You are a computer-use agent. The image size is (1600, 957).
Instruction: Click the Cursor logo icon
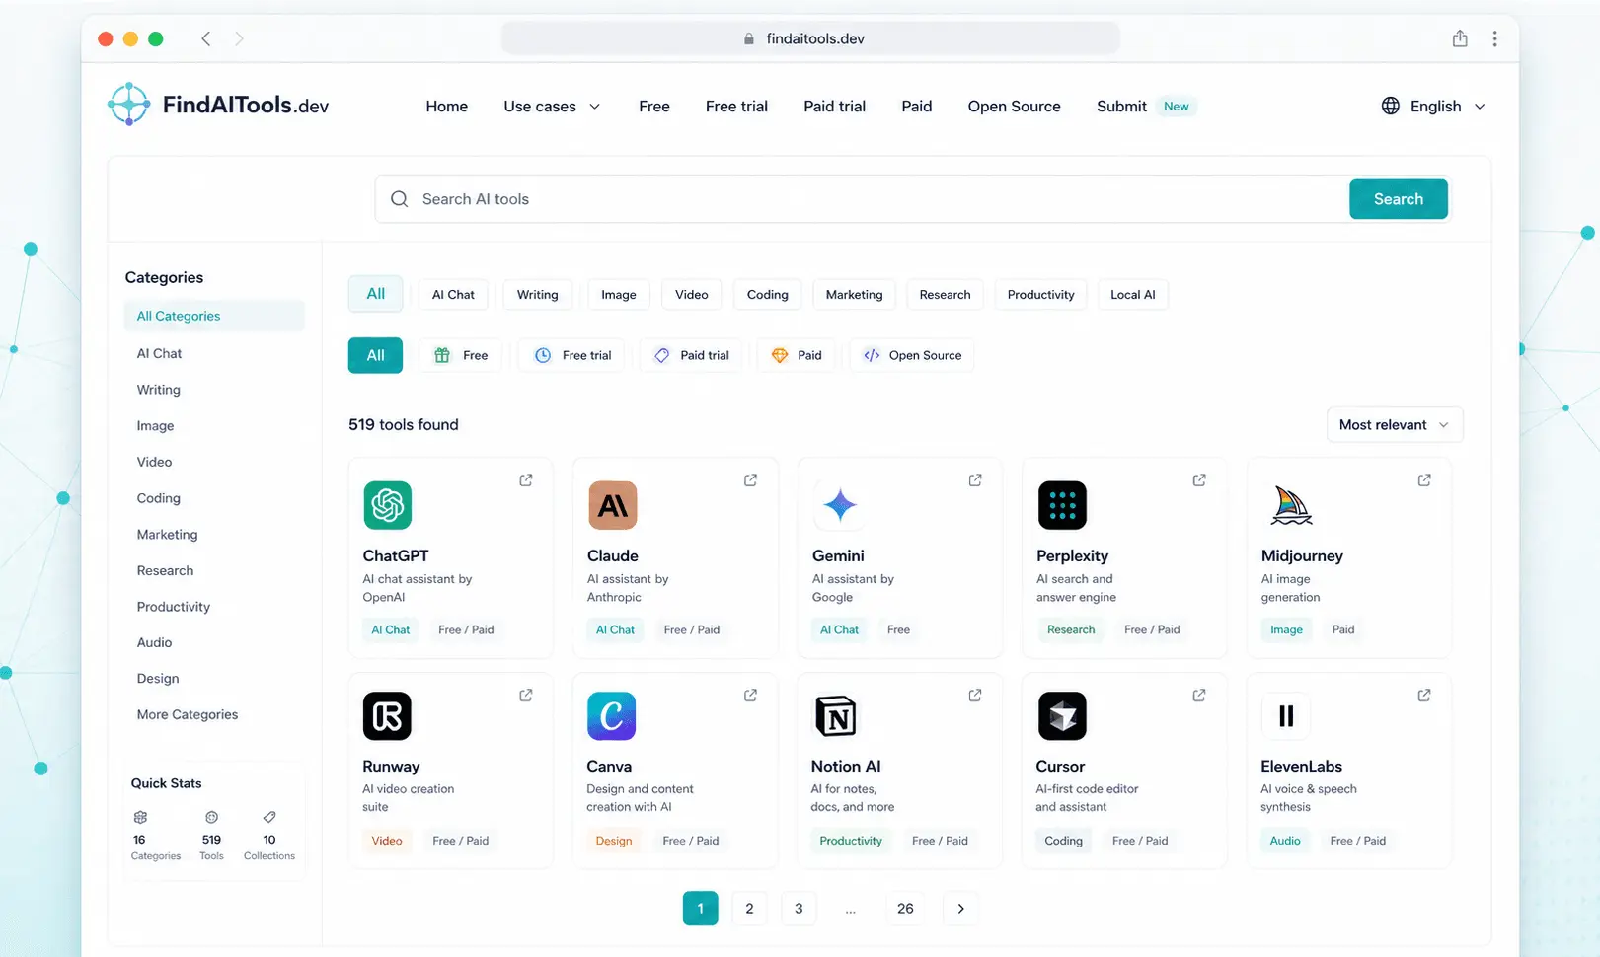pos(1062,716)
